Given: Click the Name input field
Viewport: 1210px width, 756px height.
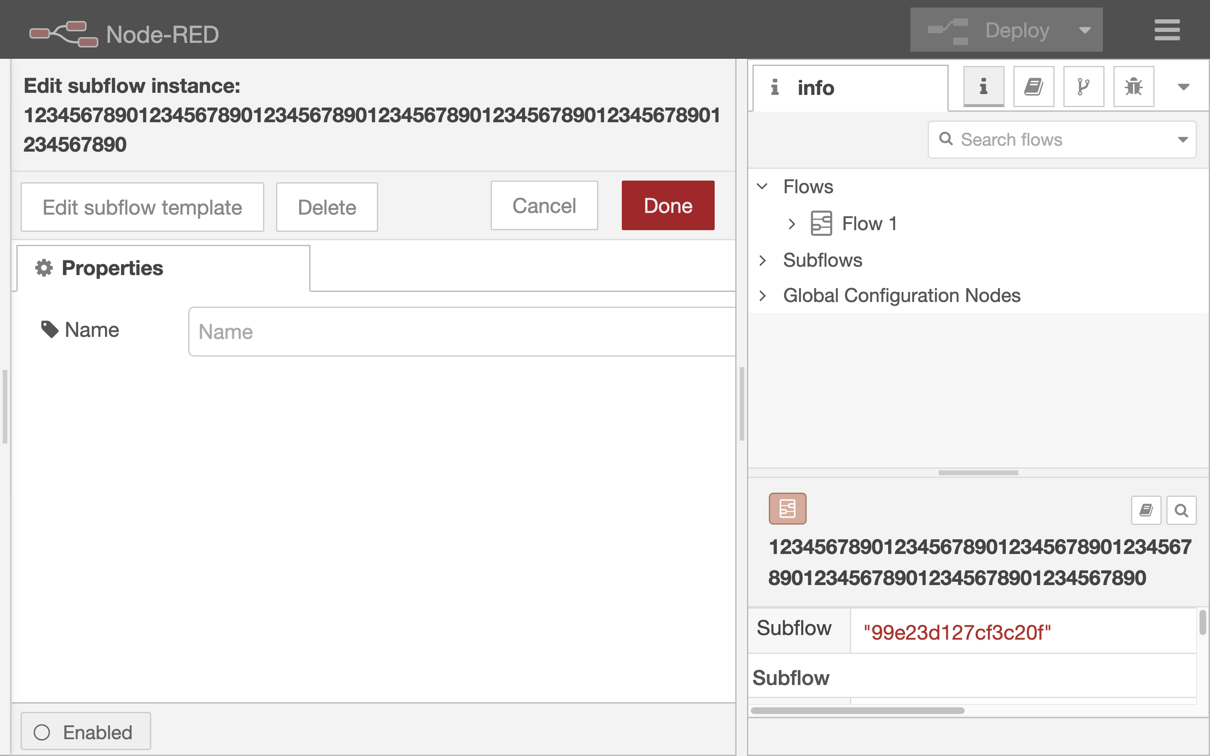Looking at the screenshot, I should pyautogui.click(x=461, y=331).
